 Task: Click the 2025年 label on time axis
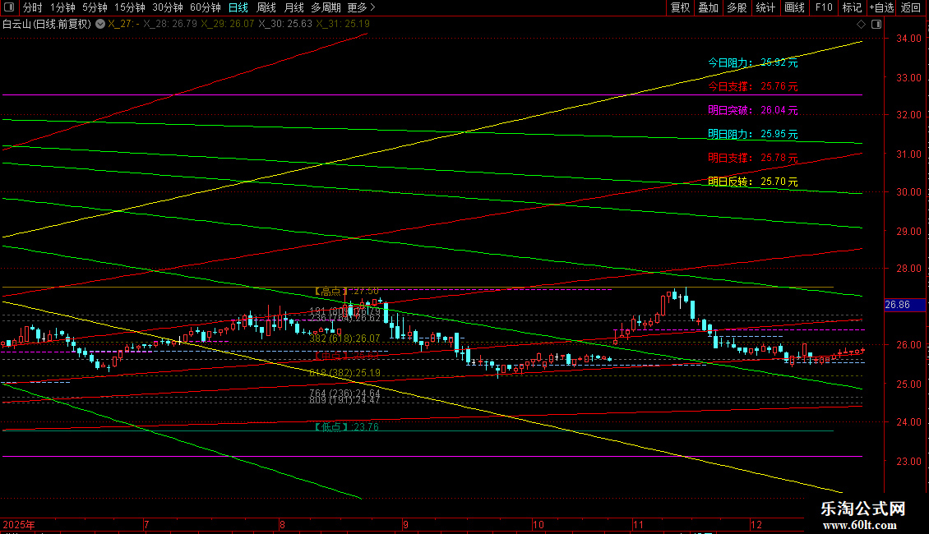point(19,524)
